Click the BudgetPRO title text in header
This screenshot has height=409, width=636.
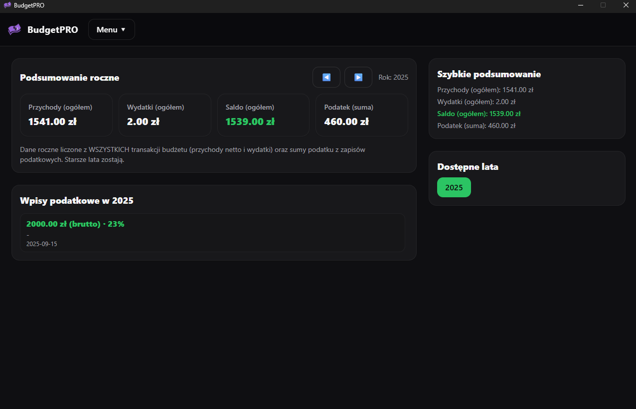coord(52,29)
